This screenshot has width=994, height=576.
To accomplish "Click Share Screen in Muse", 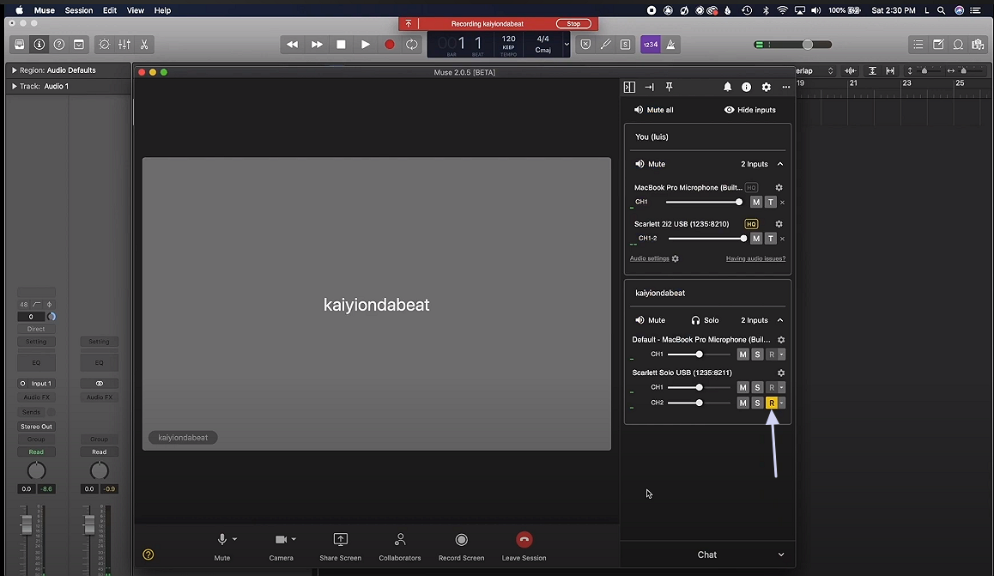I will click(341, 547).
